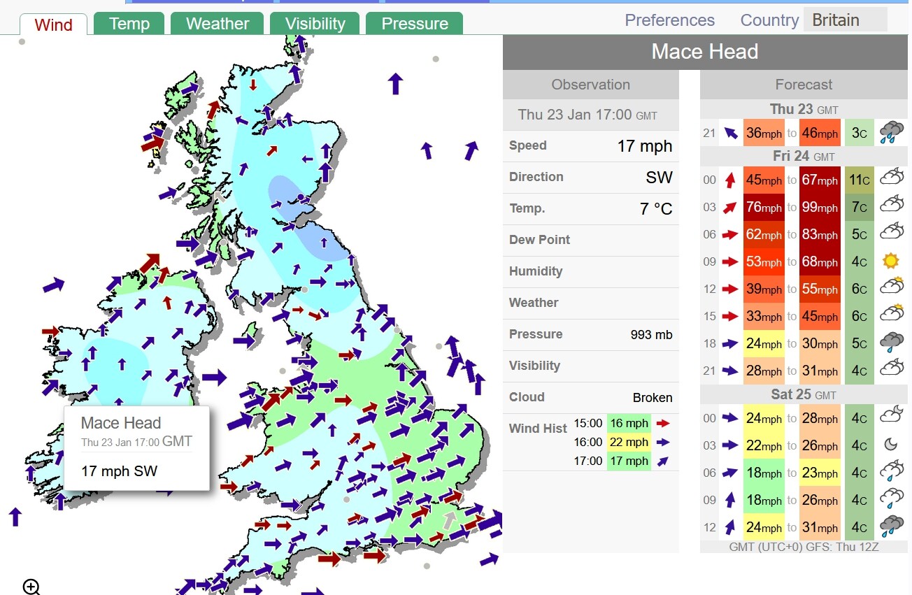912x595 pixels.
Task: Click the 17 mph SW tooltip reading
Action: click(120, 471)
